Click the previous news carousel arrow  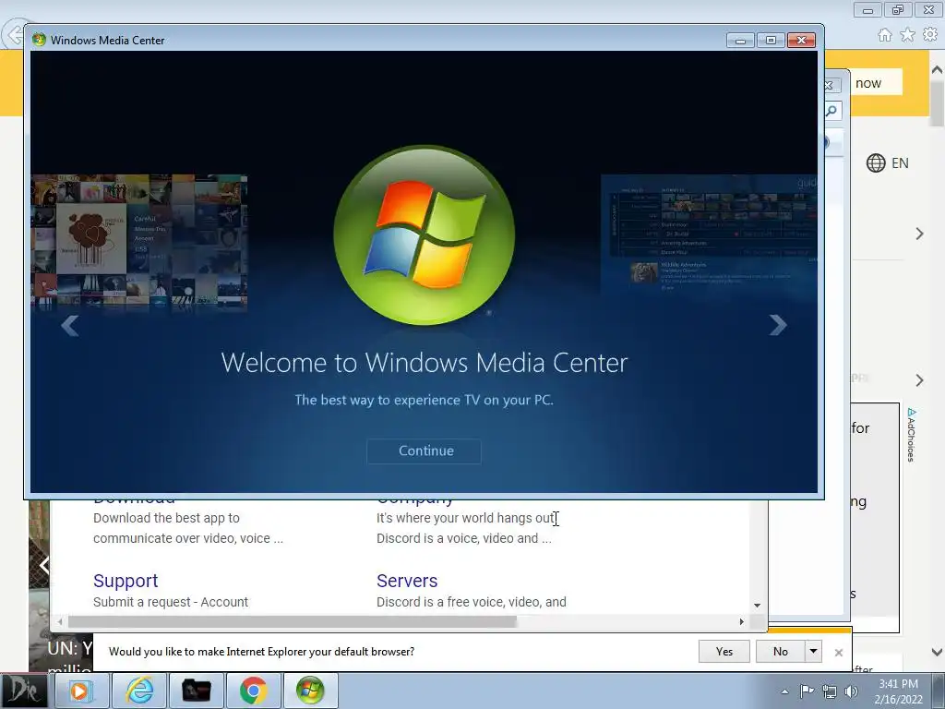[x=44, y=565]
